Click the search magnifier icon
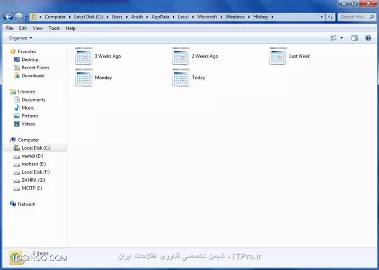 pos(372,17)
